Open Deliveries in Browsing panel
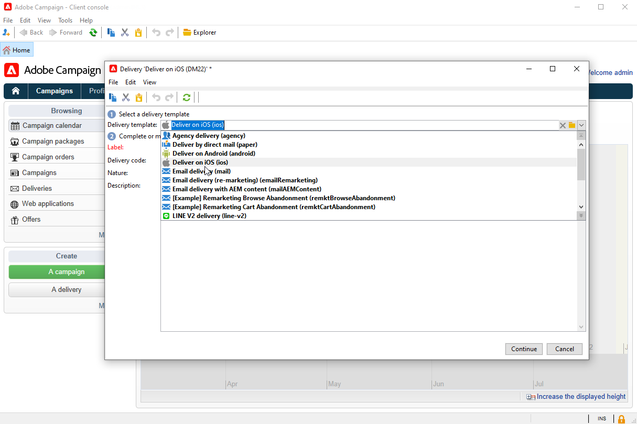Viewport: 637px width, 424px height. 56,189
